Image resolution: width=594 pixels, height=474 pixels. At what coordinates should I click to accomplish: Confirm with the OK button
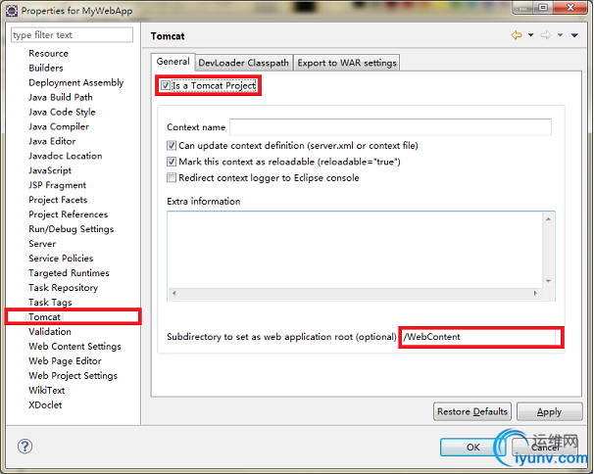pyautogui.click(x=473, y=448)
